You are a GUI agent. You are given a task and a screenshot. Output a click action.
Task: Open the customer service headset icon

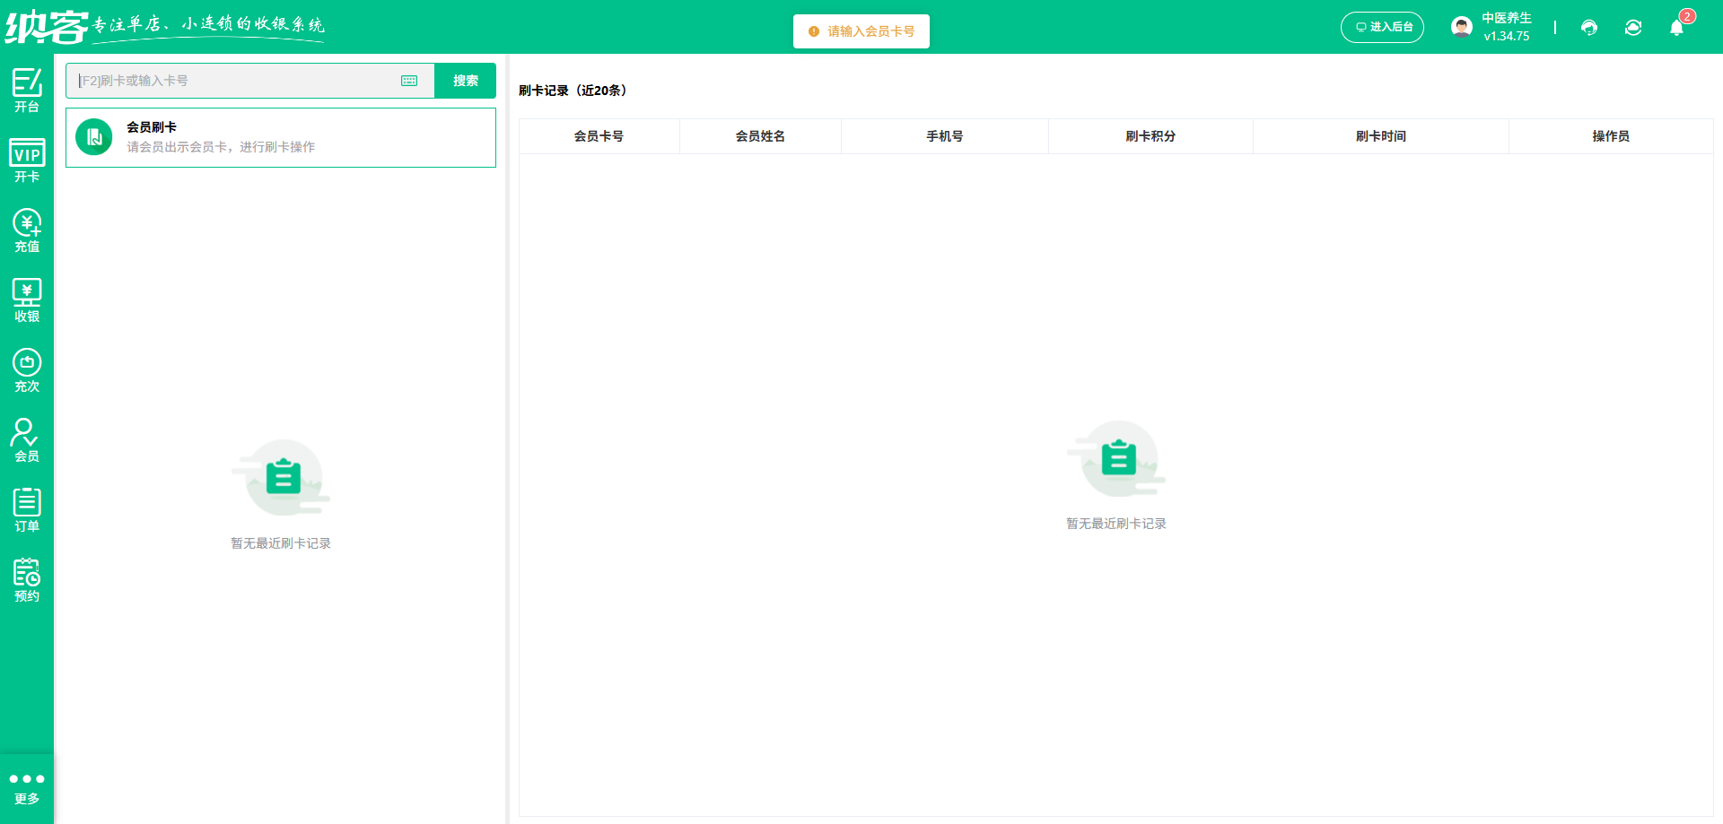point(1589,28)
